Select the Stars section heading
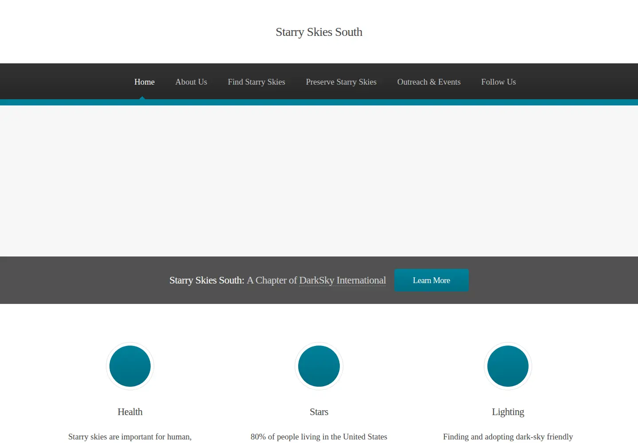Viewport: 638px width, 443px height. (x=319, y=412)
